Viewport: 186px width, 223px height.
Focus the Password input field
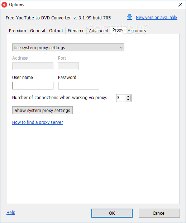(x=78, y=85)
